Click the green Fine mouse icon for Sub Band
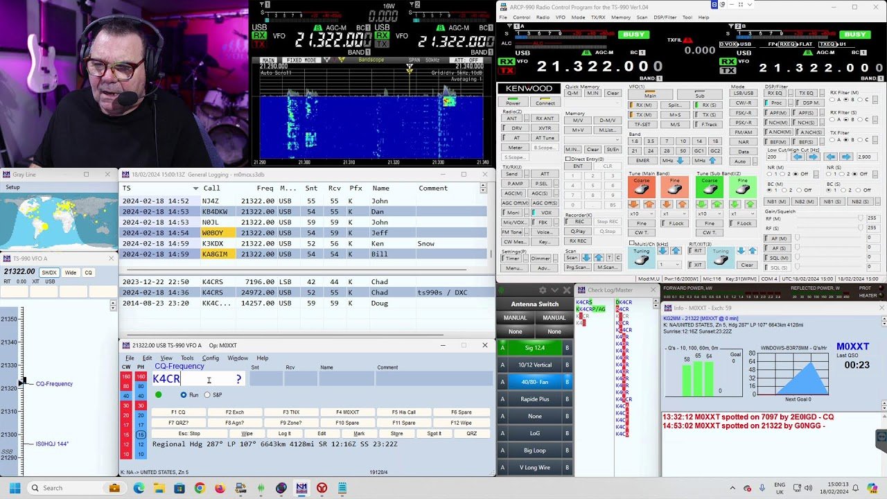Viewport: 887px width, 499px height. click(x=743, y=187)
